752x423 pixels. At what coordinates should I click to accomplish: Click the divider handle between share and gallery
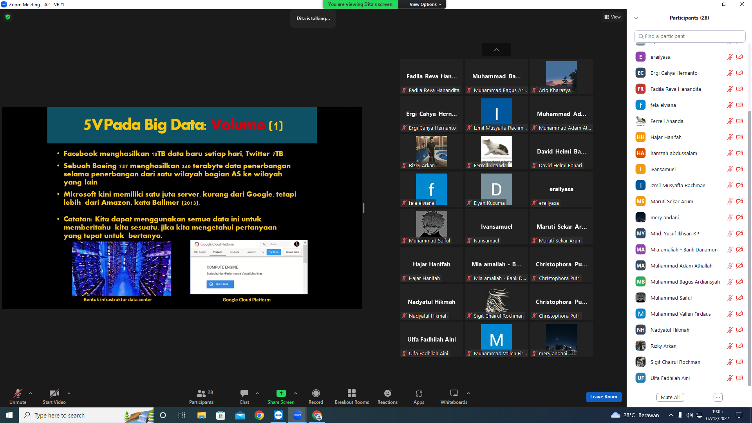coord(364,208)
